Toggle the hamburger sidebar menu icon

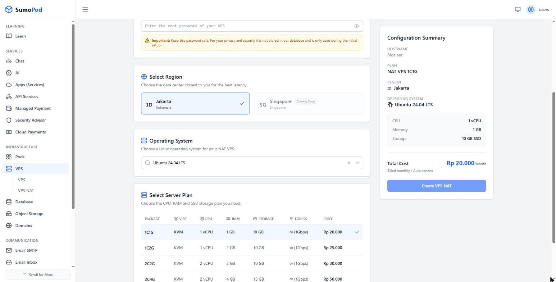[85, 9]
